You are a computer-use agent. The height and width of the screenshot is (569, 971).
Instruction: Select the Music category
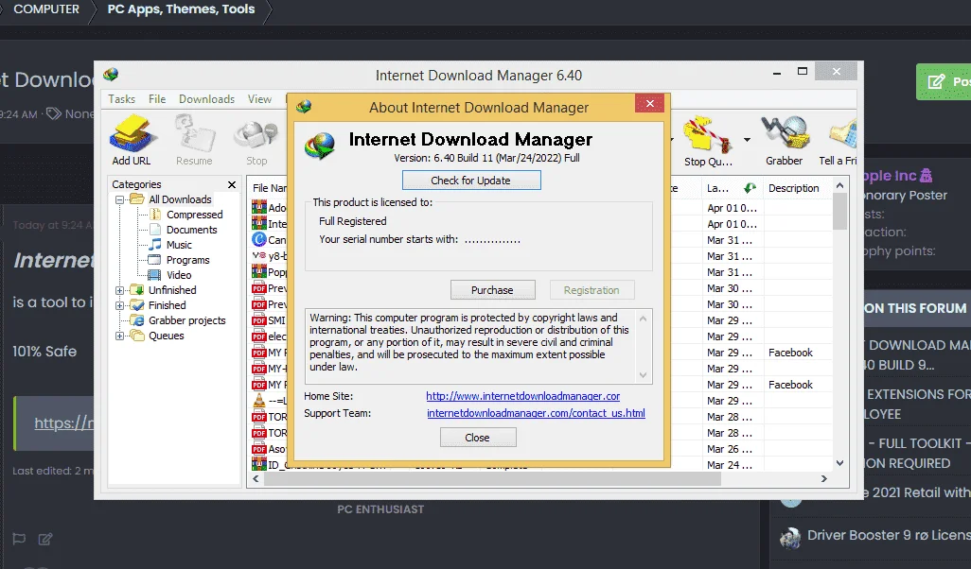pos(179,245)
